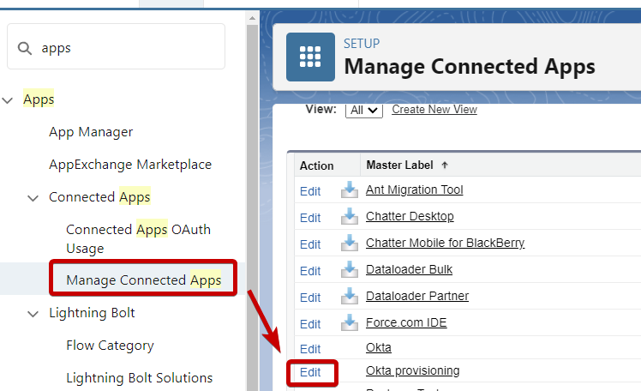Collapse the Connected Apps chevron

coord(33,198)
